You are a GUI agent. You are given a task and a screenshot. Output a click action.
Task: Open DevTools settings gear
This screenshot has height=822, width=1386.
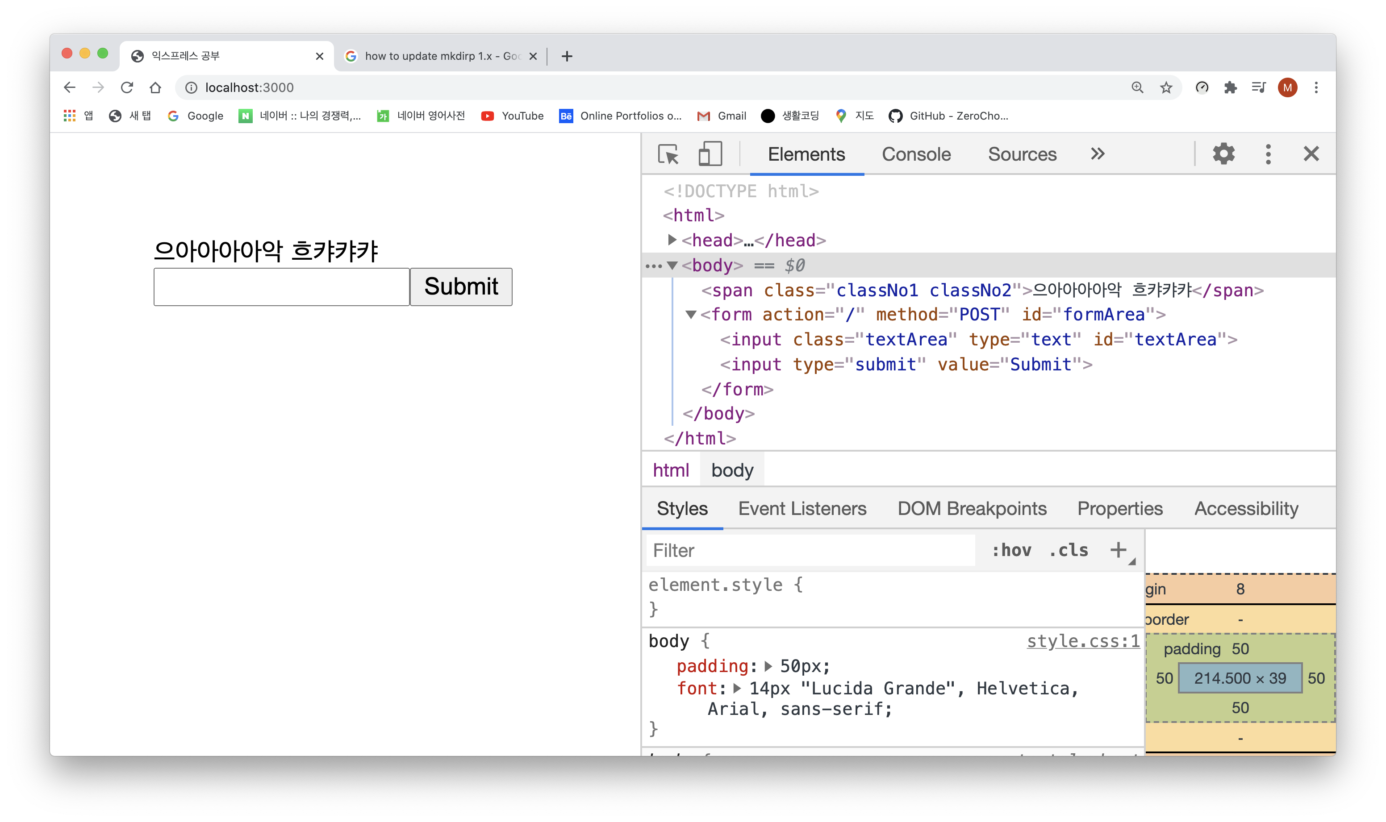click(1223, 154)
